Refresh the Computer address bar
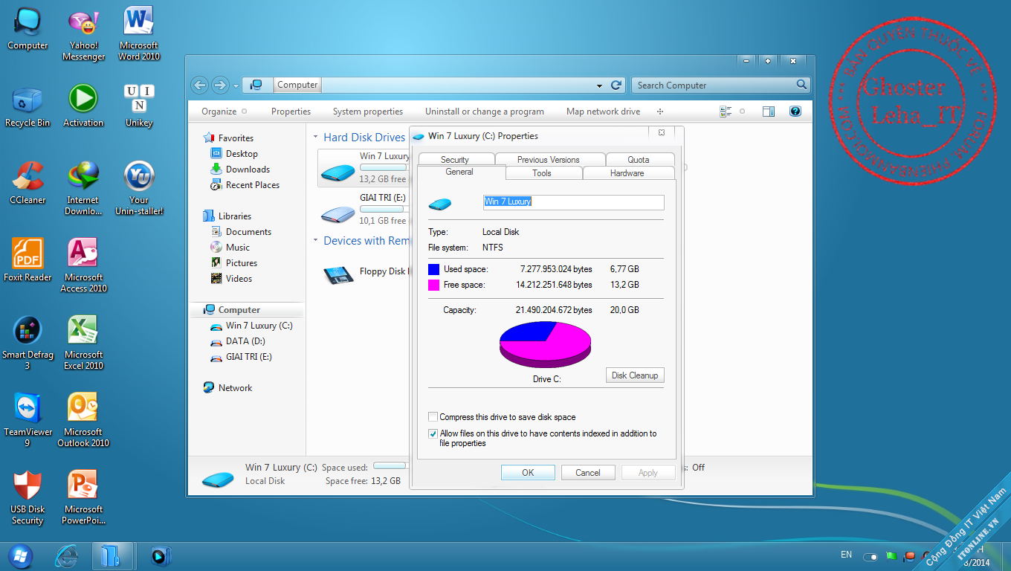The height and width of the screenshot is (571, 1011). [616, 85]
